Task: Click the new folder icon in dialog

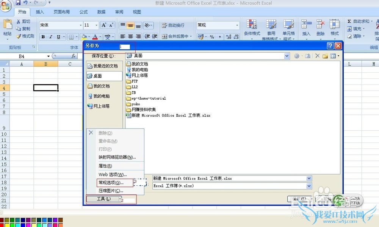Action: coord(325,56)
